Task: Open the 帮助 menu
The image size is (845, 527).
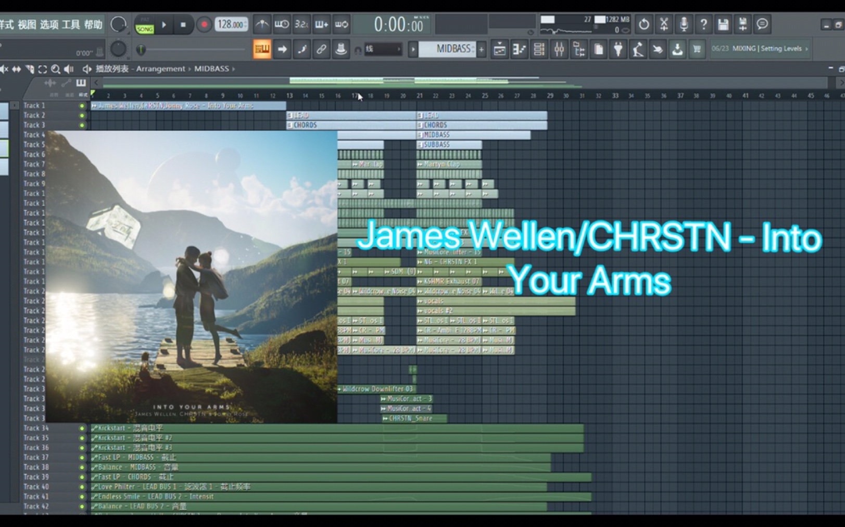Action: pyautogui.click(x=93, y=24)
